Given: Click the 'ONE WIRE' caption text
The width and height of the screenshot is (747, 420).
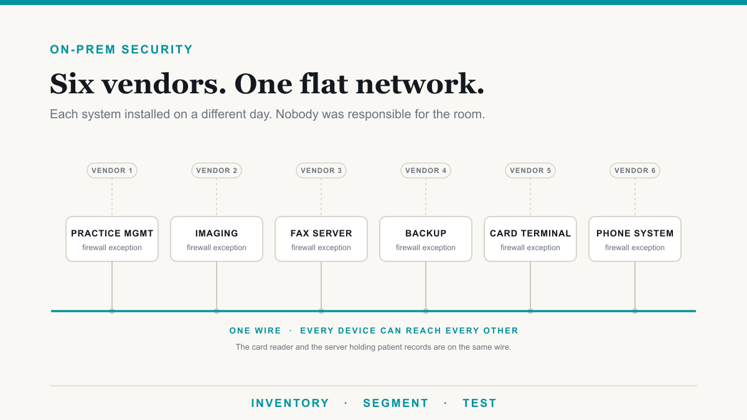Looking at the screenshot, I should 255,331.
